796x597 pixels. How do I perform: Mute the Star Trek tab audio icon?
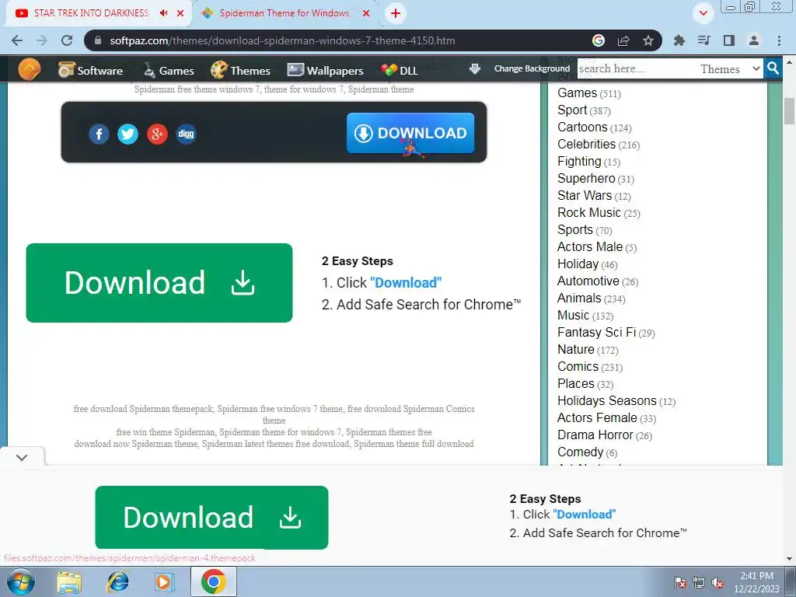point(163,13)
